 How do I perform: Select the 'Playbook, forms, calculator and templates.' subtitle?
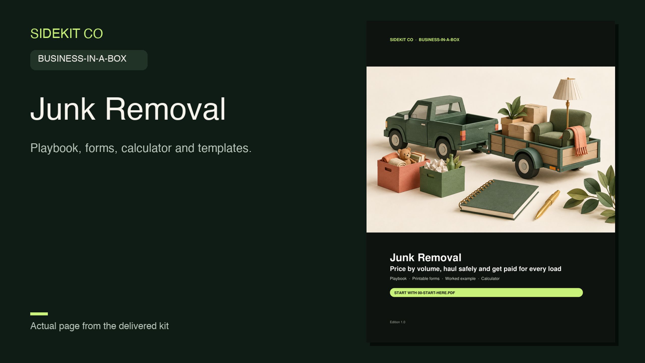point(141,148)
